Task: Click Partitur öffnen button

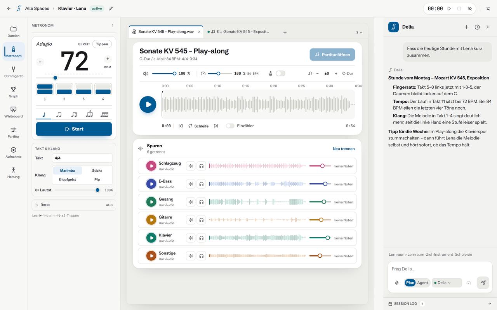Action: 332,55
